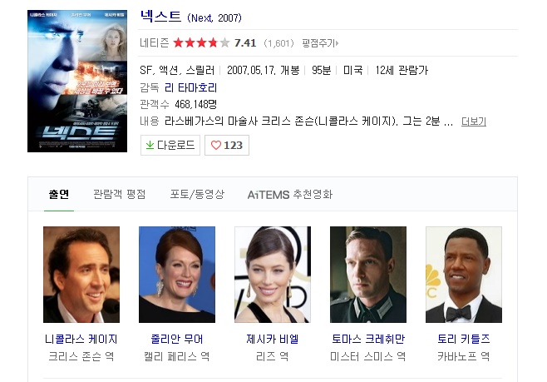547x382 pixels.
Task: Click the heart like icon
Action: [x=216, y=145]
